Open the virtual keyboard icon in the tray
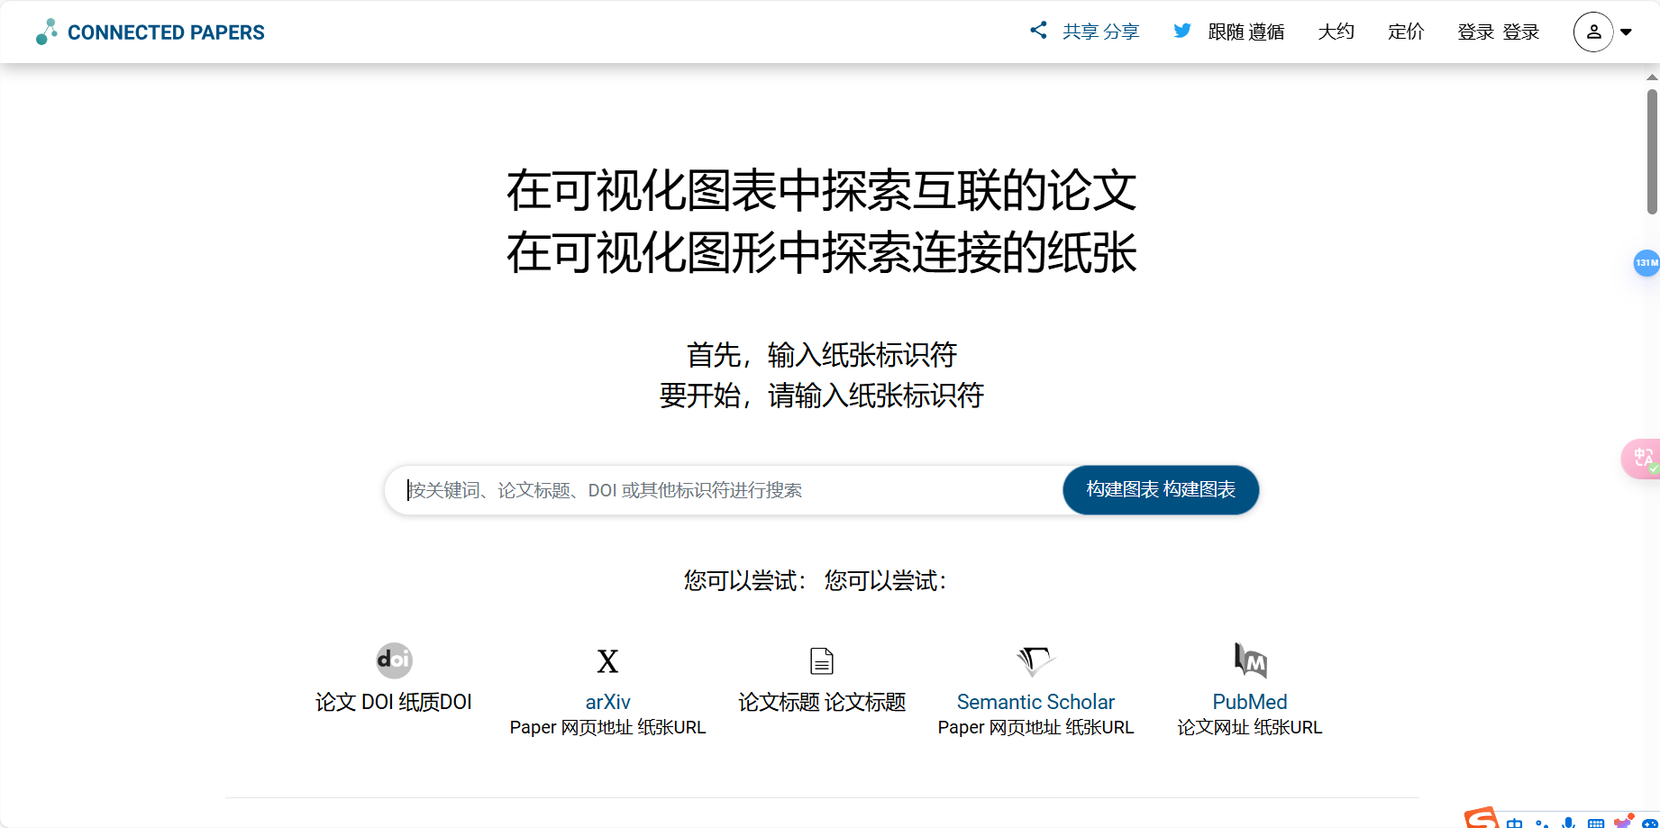Viewport: 1660px width, 828px height. click(x=1598, y=822)
